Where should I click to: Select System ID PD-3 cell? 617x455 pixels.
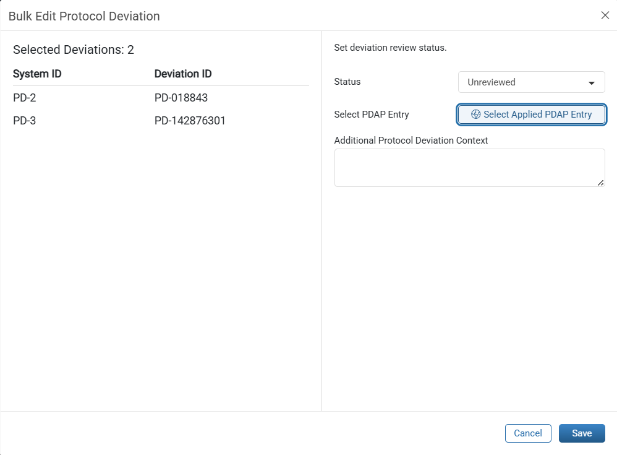click(24, 121)
